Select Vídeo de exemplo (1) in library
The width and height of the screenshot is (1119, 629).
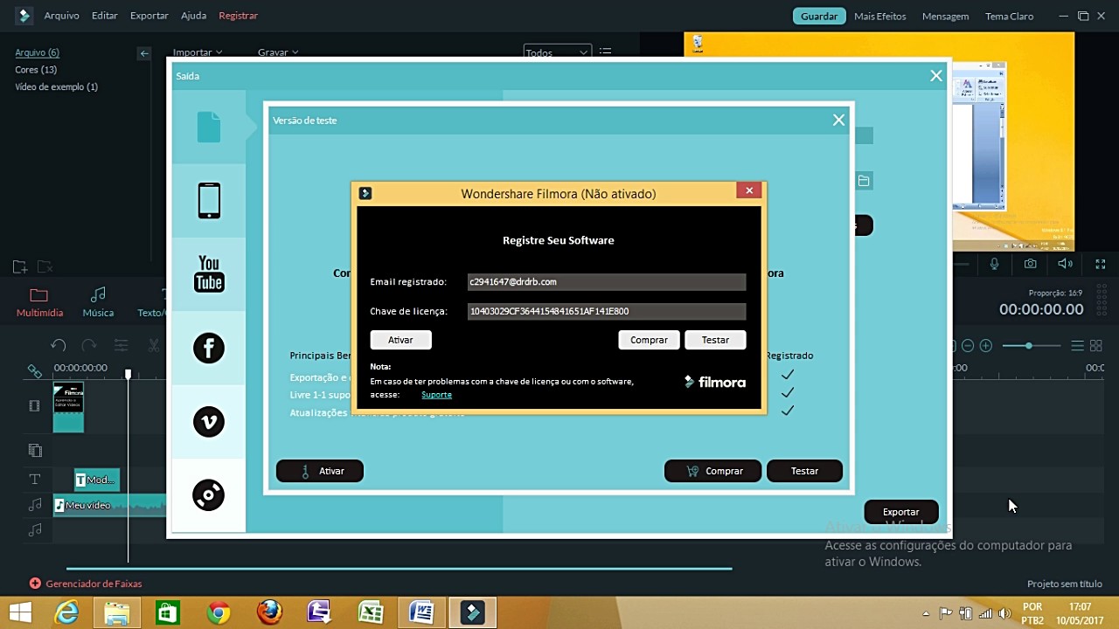[x=56, y=86]
